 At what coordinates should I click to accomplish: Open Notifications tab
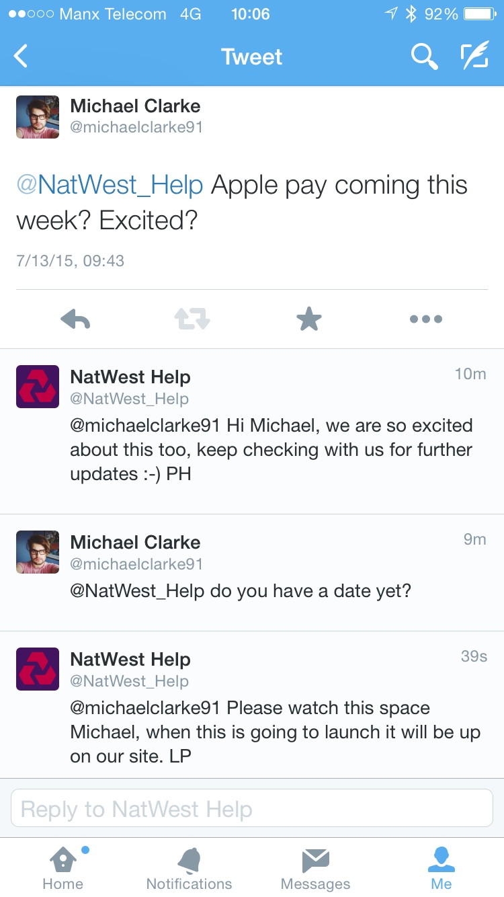[189, 868]
